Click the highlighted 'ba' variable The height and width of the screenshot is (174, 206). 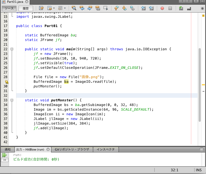pos(66,82)
